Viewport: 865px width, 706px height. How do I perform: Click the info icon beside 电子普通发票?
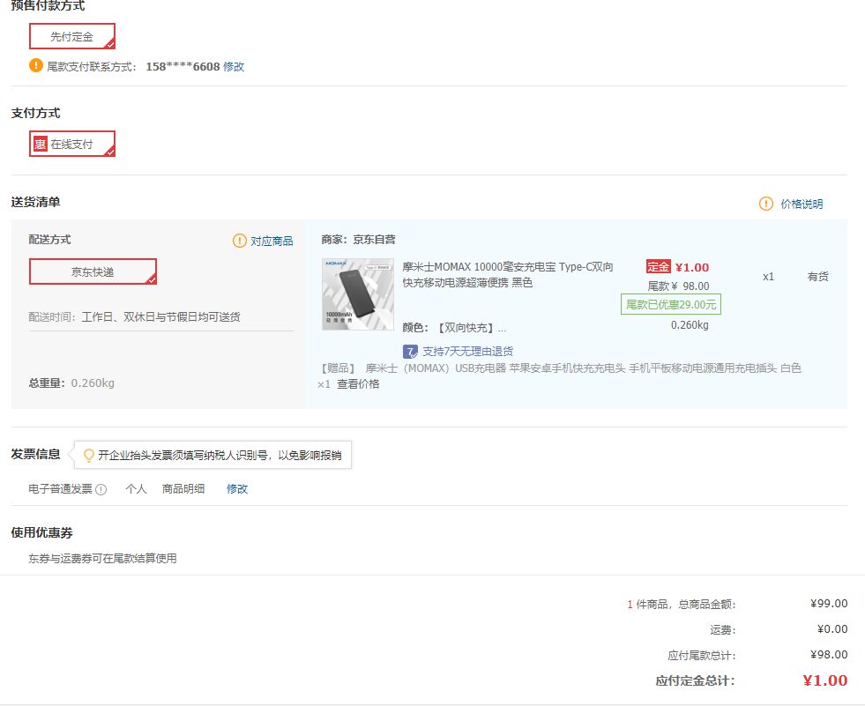(x=101, y=489)
